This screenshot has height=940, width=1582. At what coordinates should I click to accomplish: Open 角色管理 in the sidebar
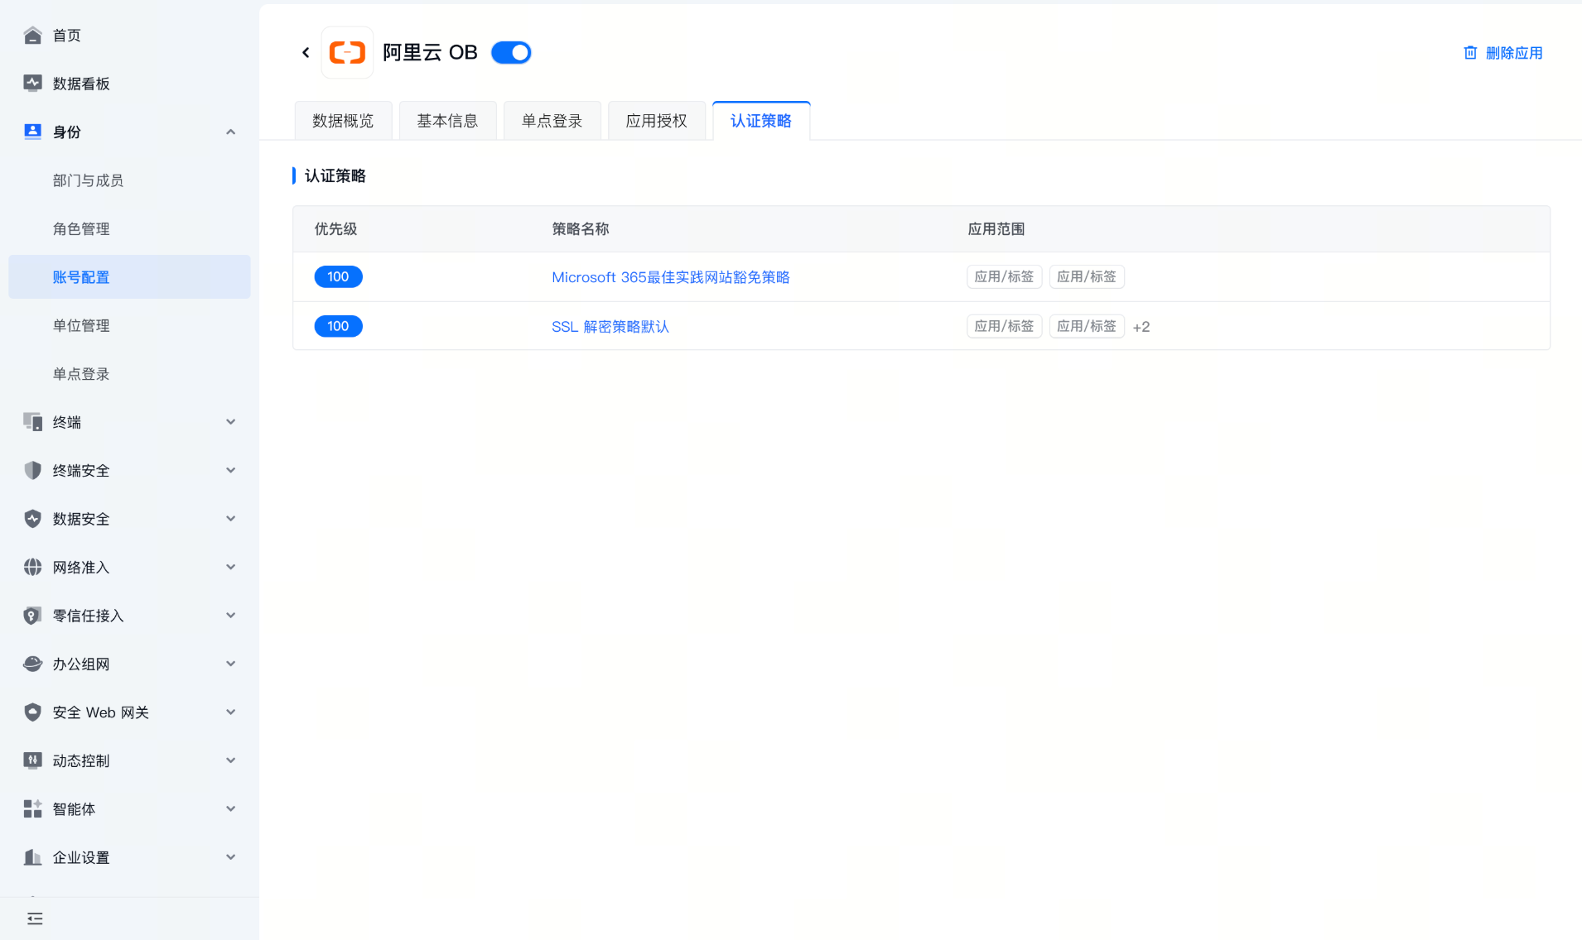click(x=129, y=228)
